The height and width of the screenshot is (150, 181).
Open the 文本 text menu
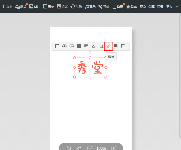click(x=7, y=6)
